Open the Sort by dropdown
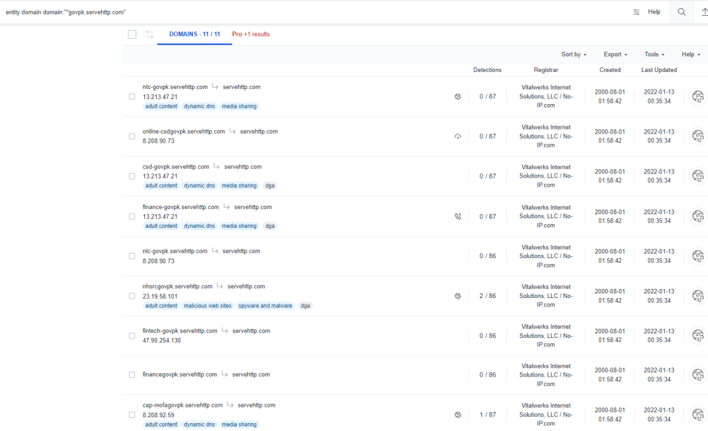 tap(574, 54)
